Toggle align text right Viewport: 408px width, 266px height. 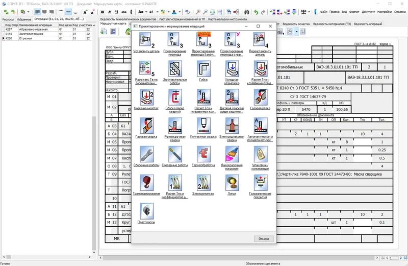pyautogui.click(x=52, y=12)
